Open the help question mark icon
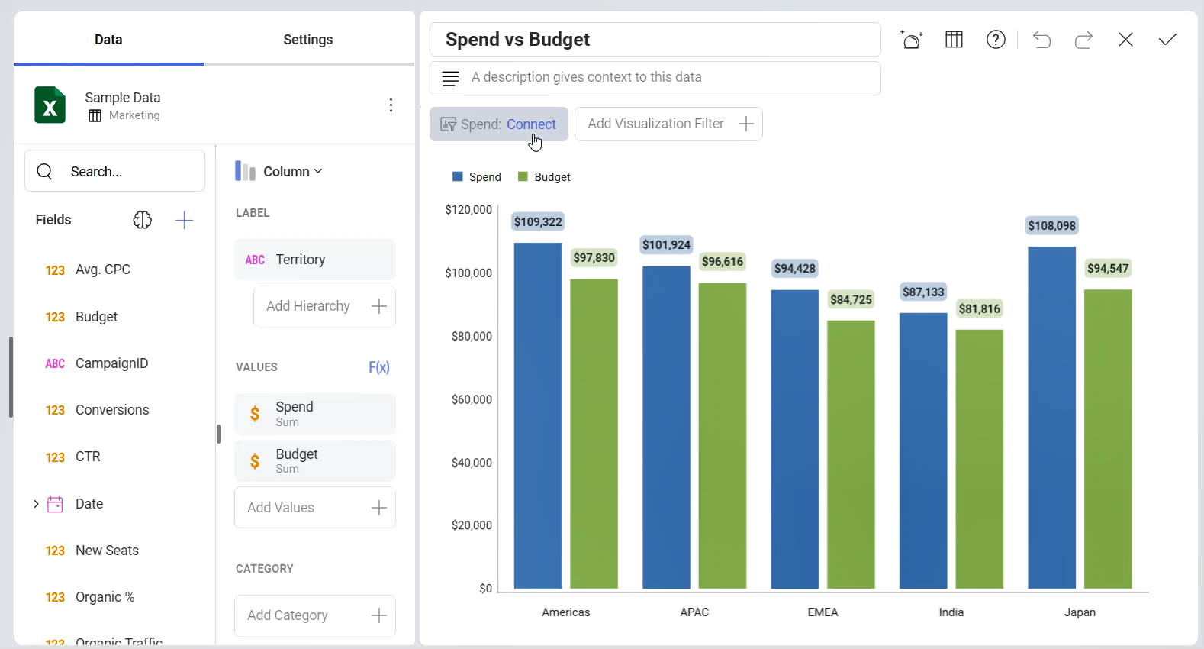 coord(996,40)
